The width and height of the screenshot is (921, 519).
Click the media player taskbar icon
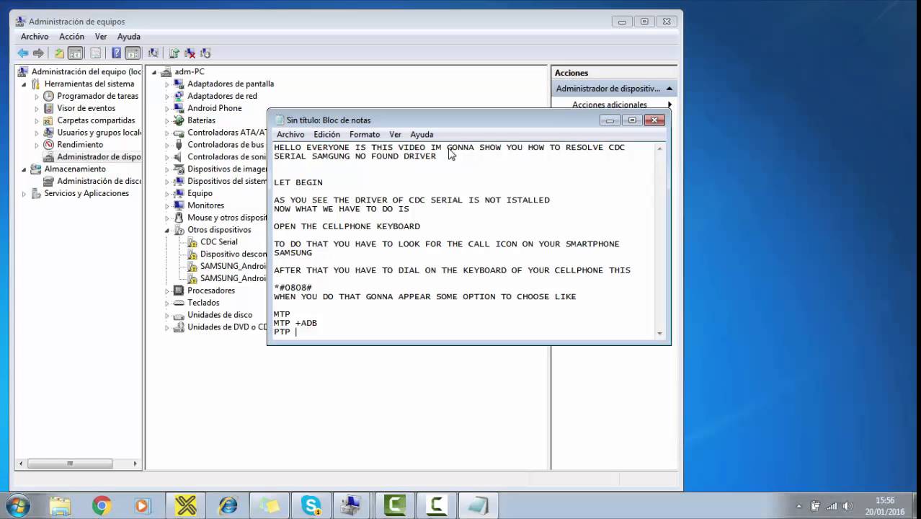(142, 506)
